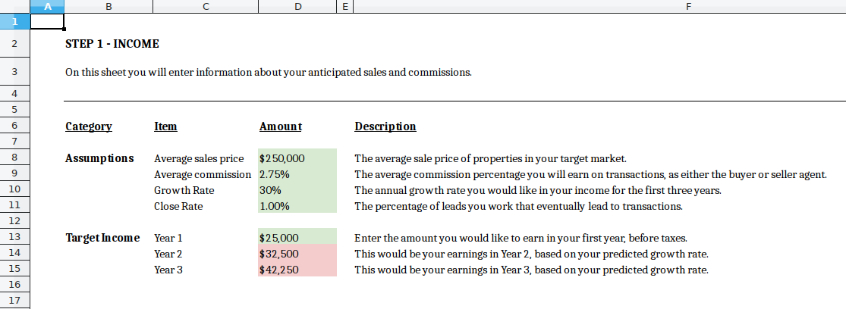
Task: Select the Growth Rate value 30%
Action: pos(297,190)
